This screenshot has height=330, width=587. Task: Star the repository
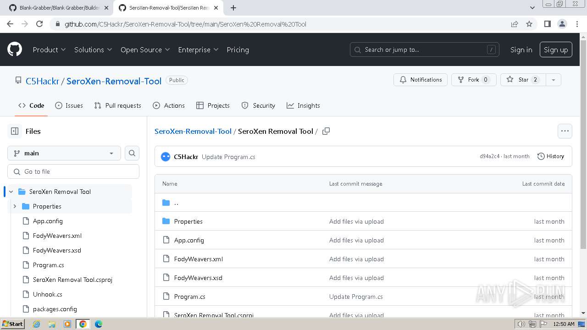(x=523, y=80)
